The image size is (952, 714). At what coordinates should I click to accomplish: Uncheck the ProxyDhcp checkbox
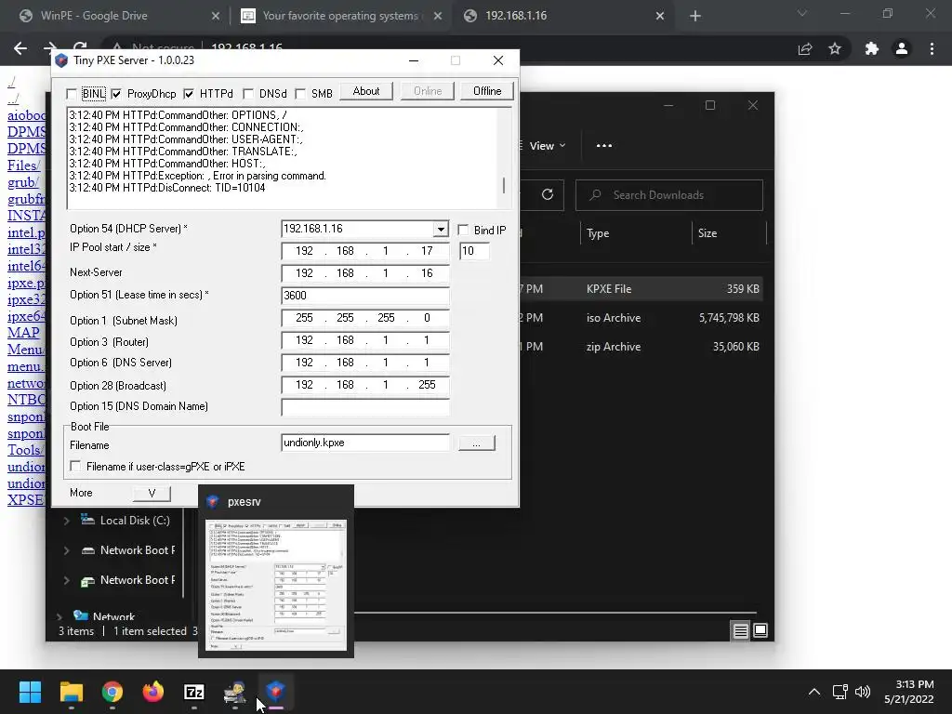[x=116, y=94]
